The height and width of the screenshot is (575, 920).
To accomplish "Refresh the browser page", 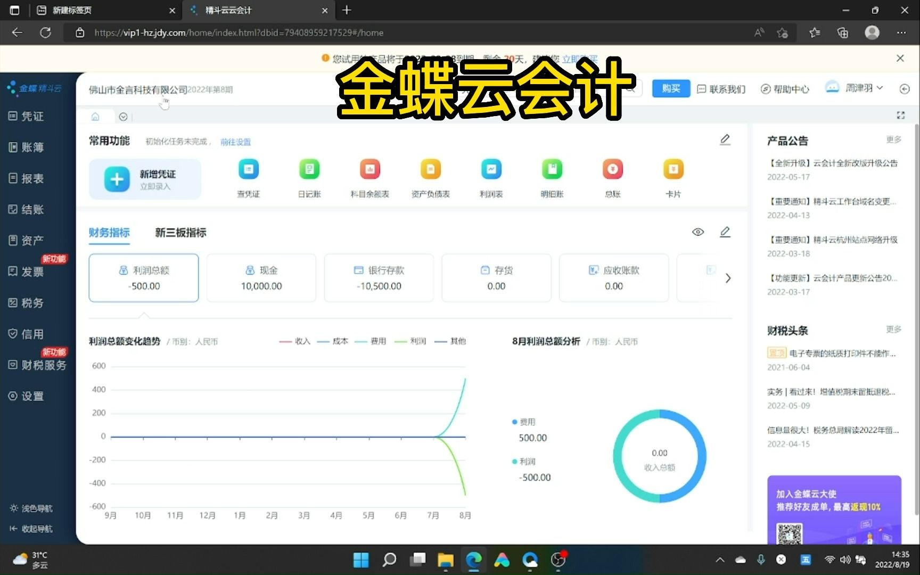I will click(x=46, y=32).
